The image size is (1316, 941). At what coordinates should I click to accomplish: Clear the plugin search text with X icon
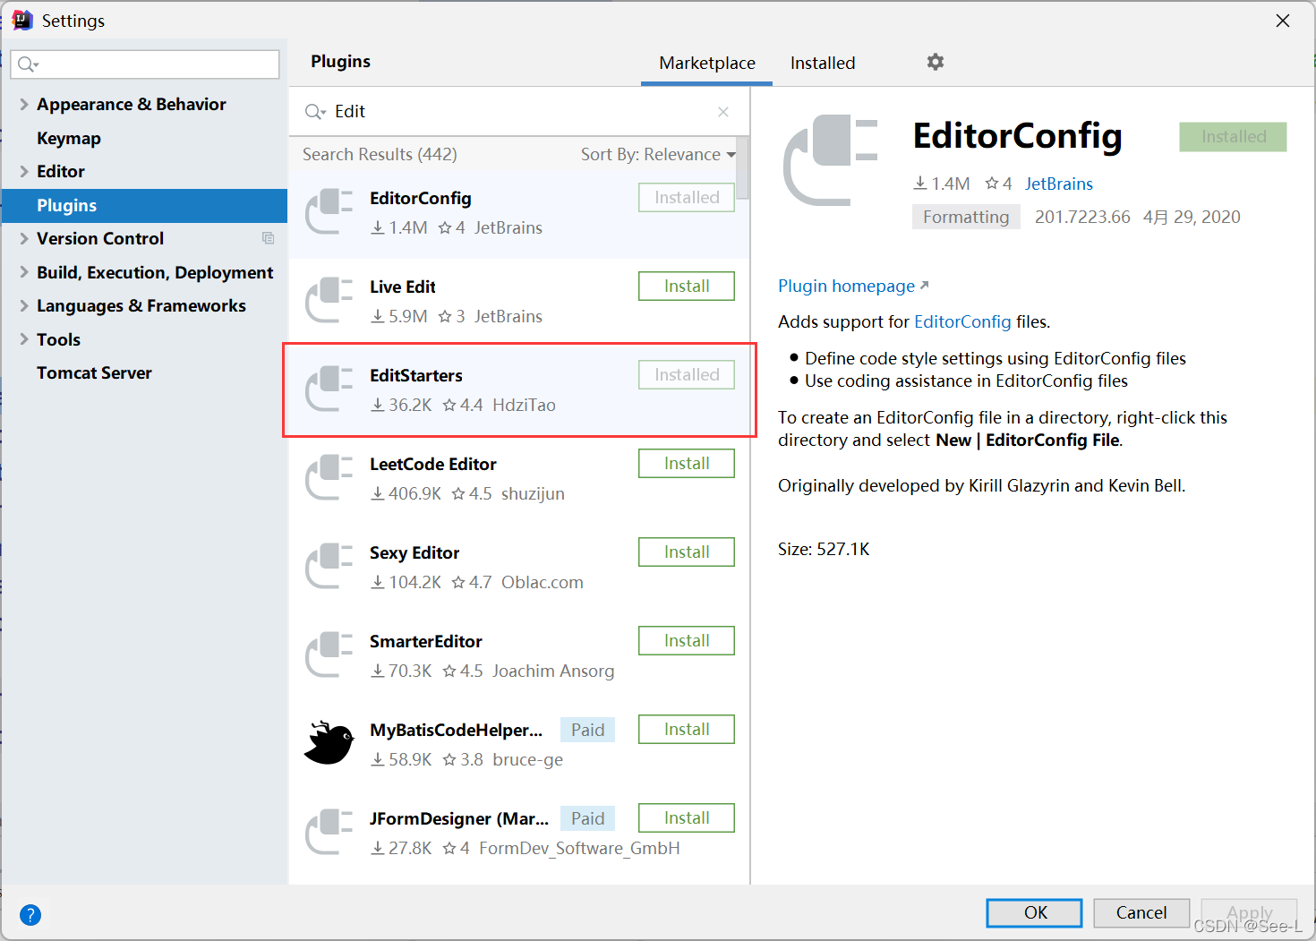pos(723,112)
